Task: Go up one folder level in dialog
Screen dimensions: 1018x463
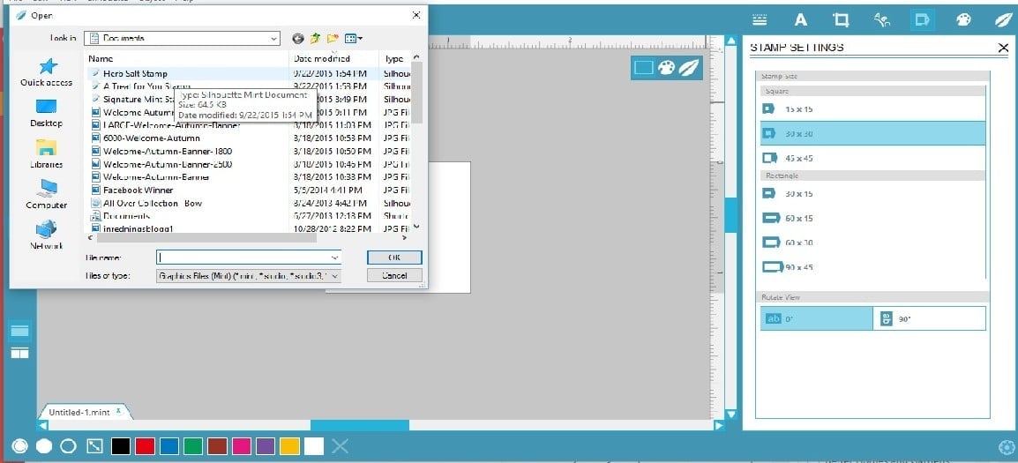Action: [315, 38]
